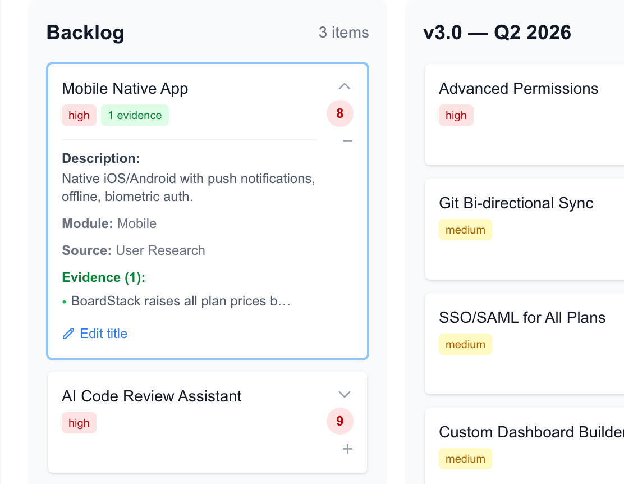Increase score with plus on AI Code Review Assistant
This screenshot has width=624, height=484.
point(347,449)
